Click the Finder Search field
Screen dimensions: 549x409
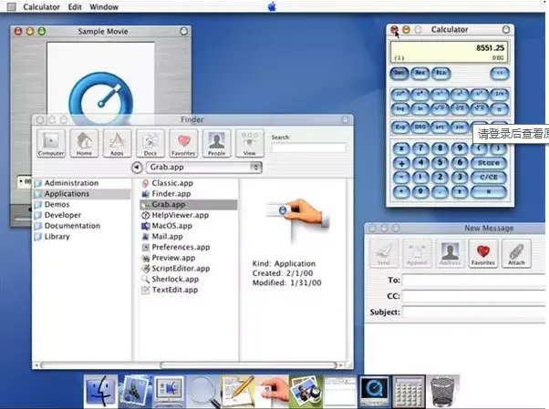308,148
